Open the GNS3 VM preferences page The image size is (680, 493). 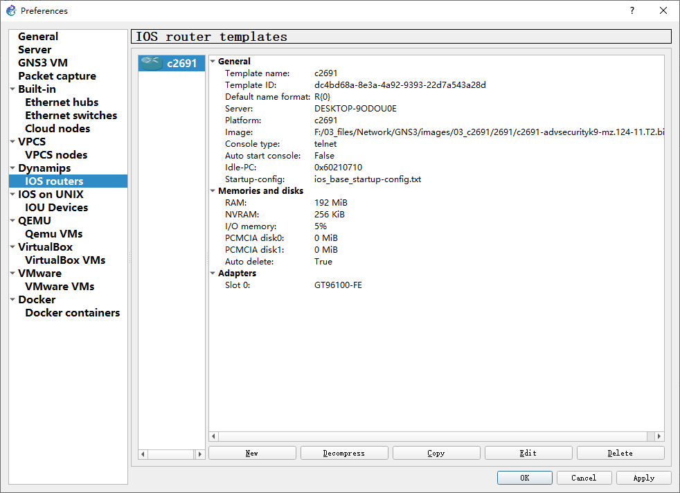[42, 63]
